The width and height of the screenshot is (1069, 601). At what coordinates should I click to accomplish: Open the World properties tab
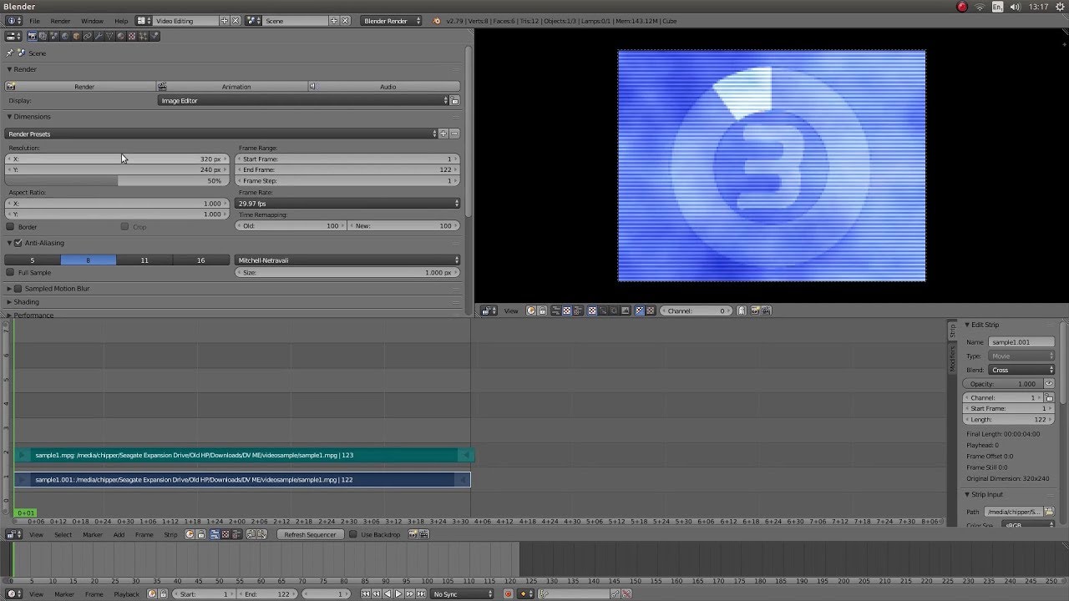(65, 36)
